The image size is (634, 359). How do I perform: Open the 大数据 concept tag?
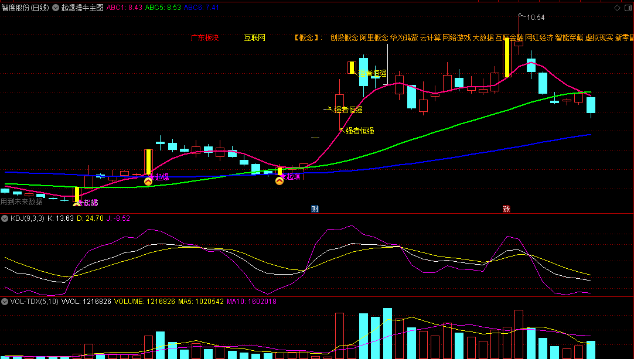pyautogui.click(x=483, y=37)
